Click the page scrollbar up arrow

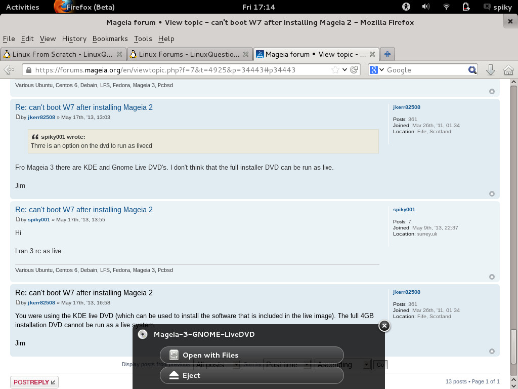pyautogui.click(x=513, y=82)
